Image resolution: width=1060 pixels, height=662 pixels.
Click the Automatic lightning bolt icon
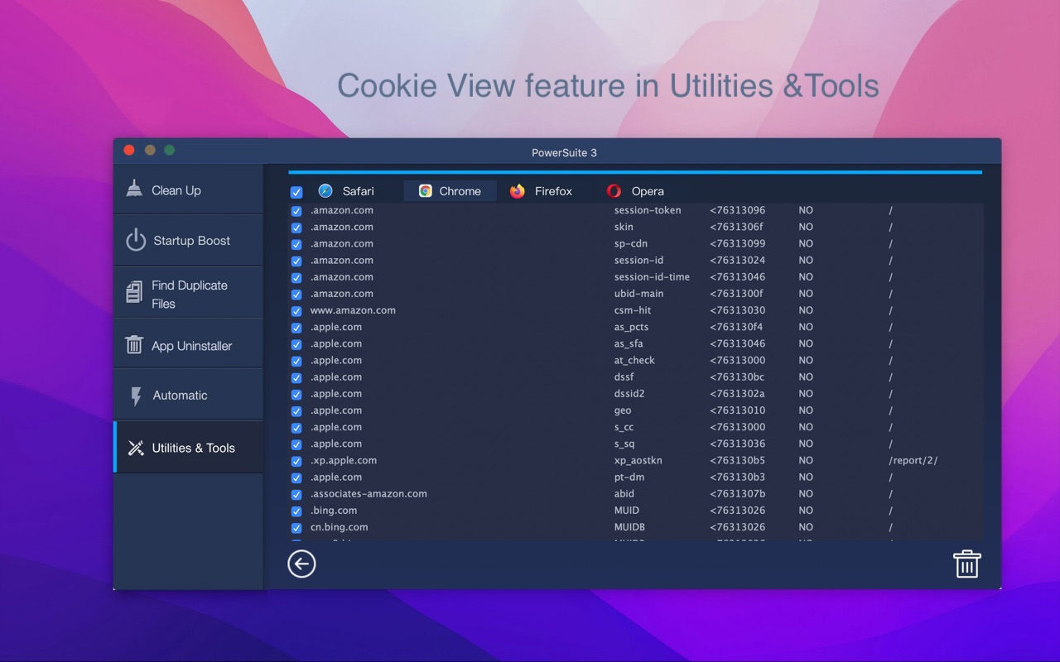pos(137,396)
